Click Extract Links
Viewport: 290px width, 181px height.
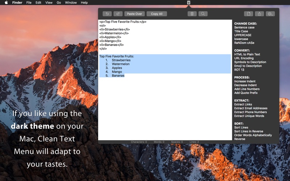(x=243, y=104)
